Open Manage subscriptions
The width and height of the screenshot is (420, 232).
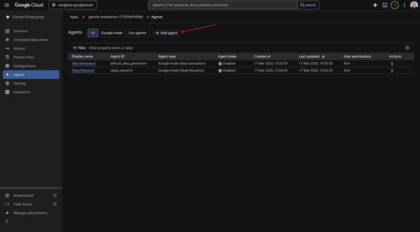pos(31,213)
